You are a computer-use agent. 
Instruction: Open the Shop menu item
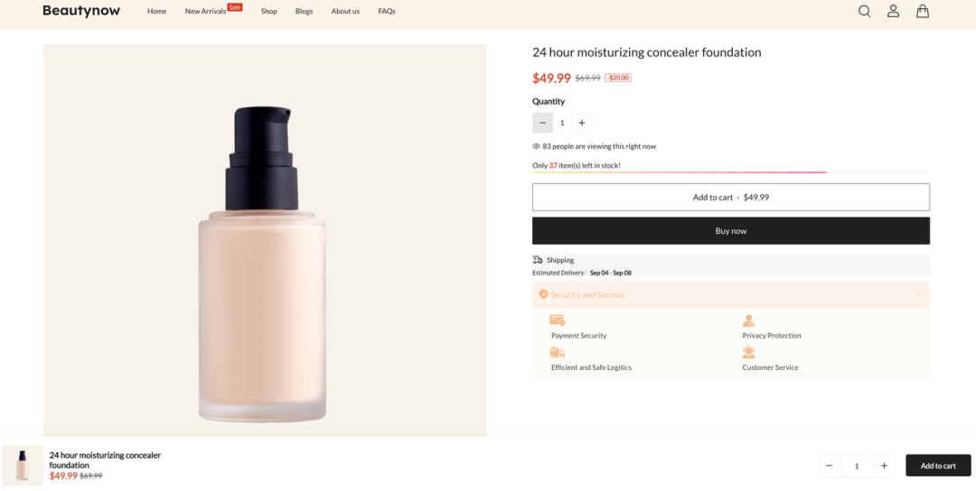point(268,11)
